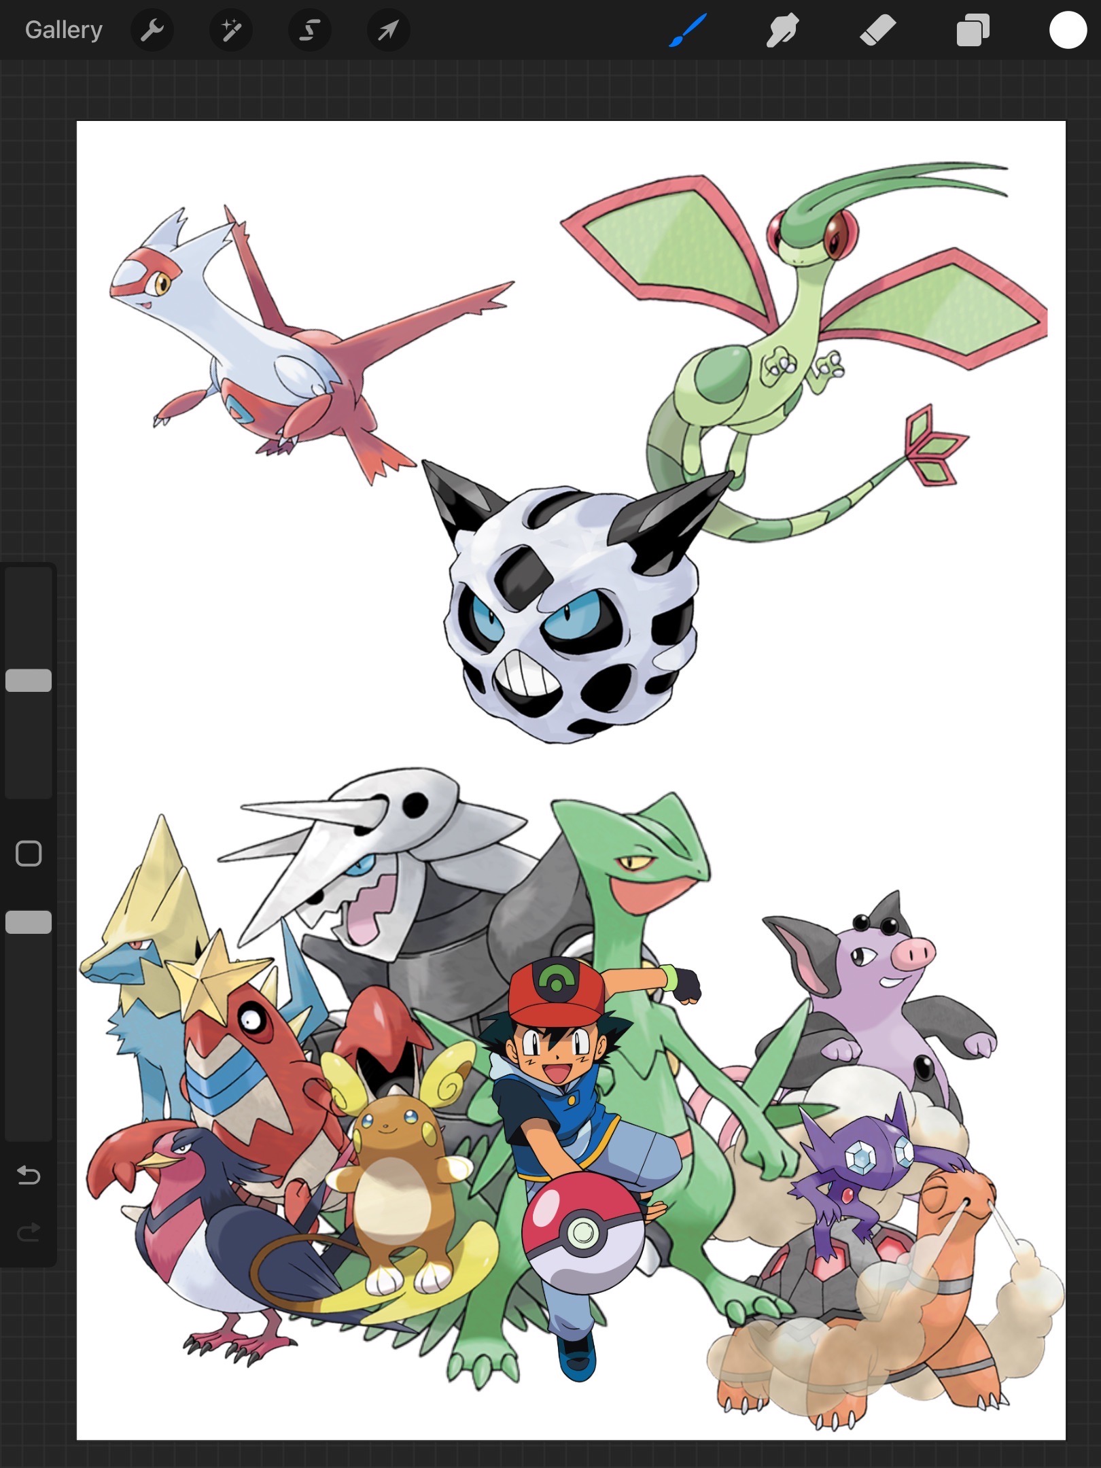The image size is (1101, 1468).
Task: Open the Actions wrench menu
Action: pyautogui.click(x=152, y=30)
